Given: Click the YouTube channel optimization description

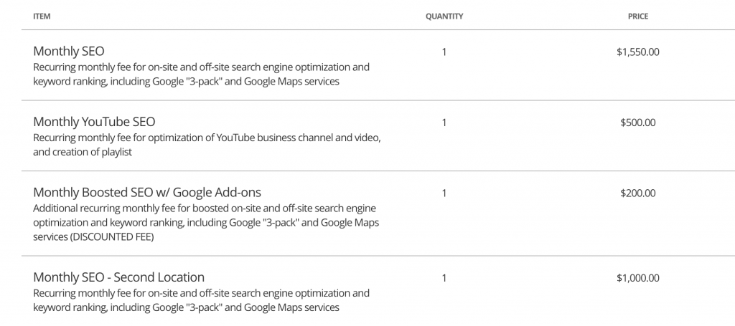Looking at the screenshot, I should 207,145.
